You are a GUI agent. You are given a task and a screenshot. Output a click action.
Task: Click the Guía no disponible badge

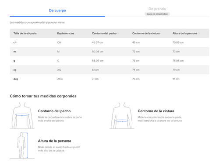coord(157,14)
